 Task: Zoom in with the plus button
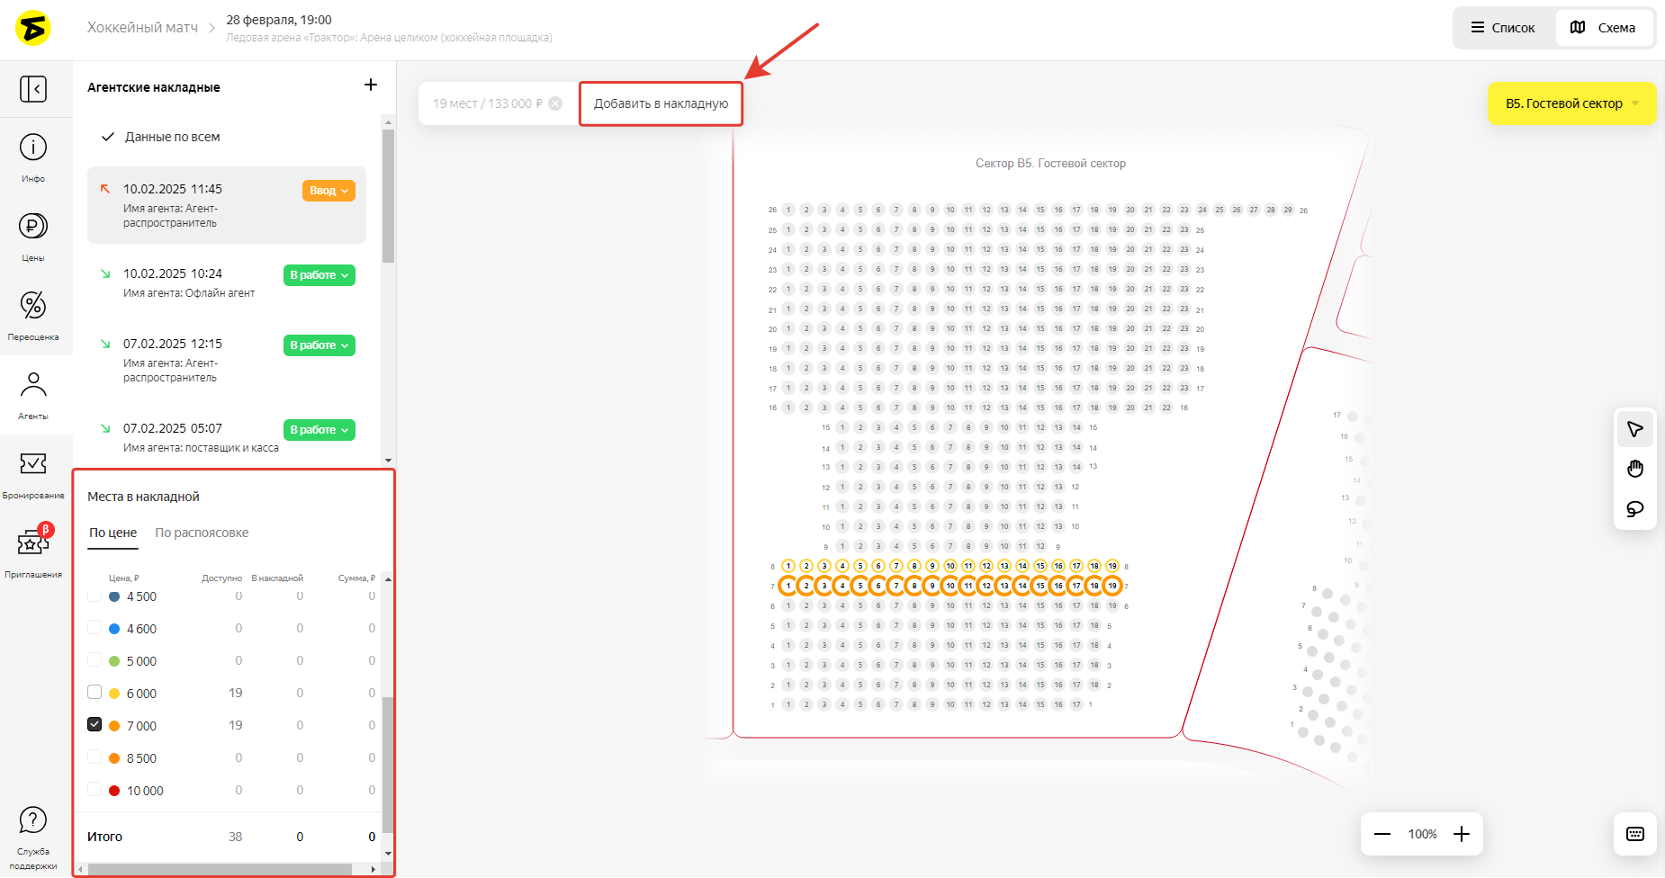click(1462, 834)
